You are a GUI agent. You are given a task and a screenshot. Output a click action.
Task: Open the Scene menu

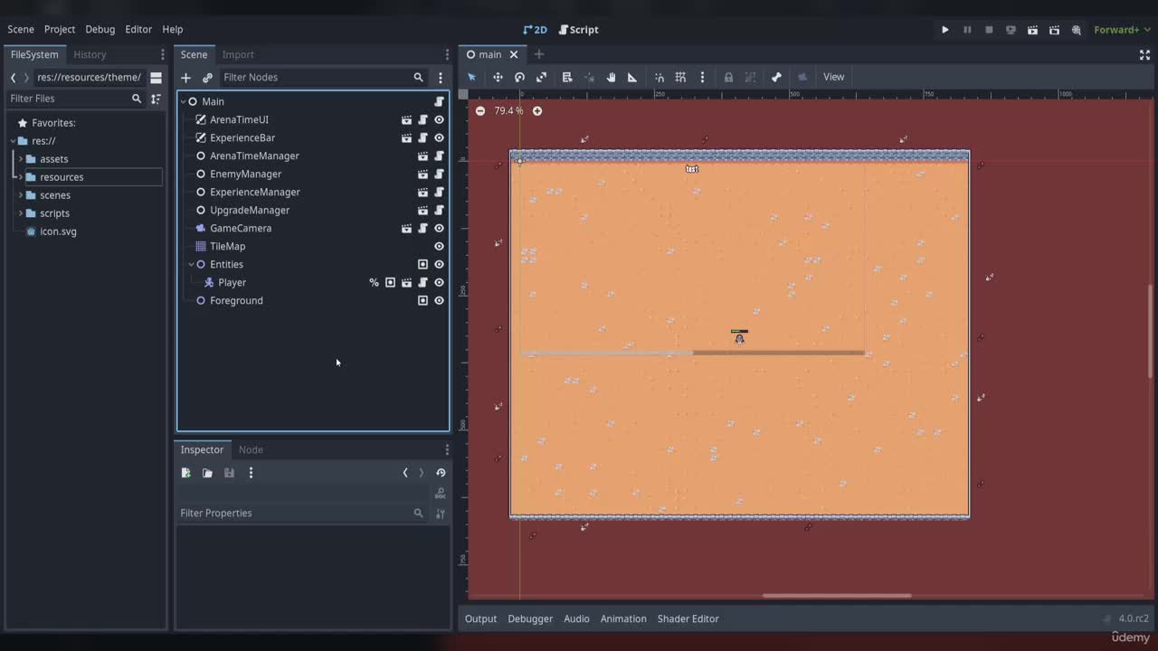[x=21, y=30]
